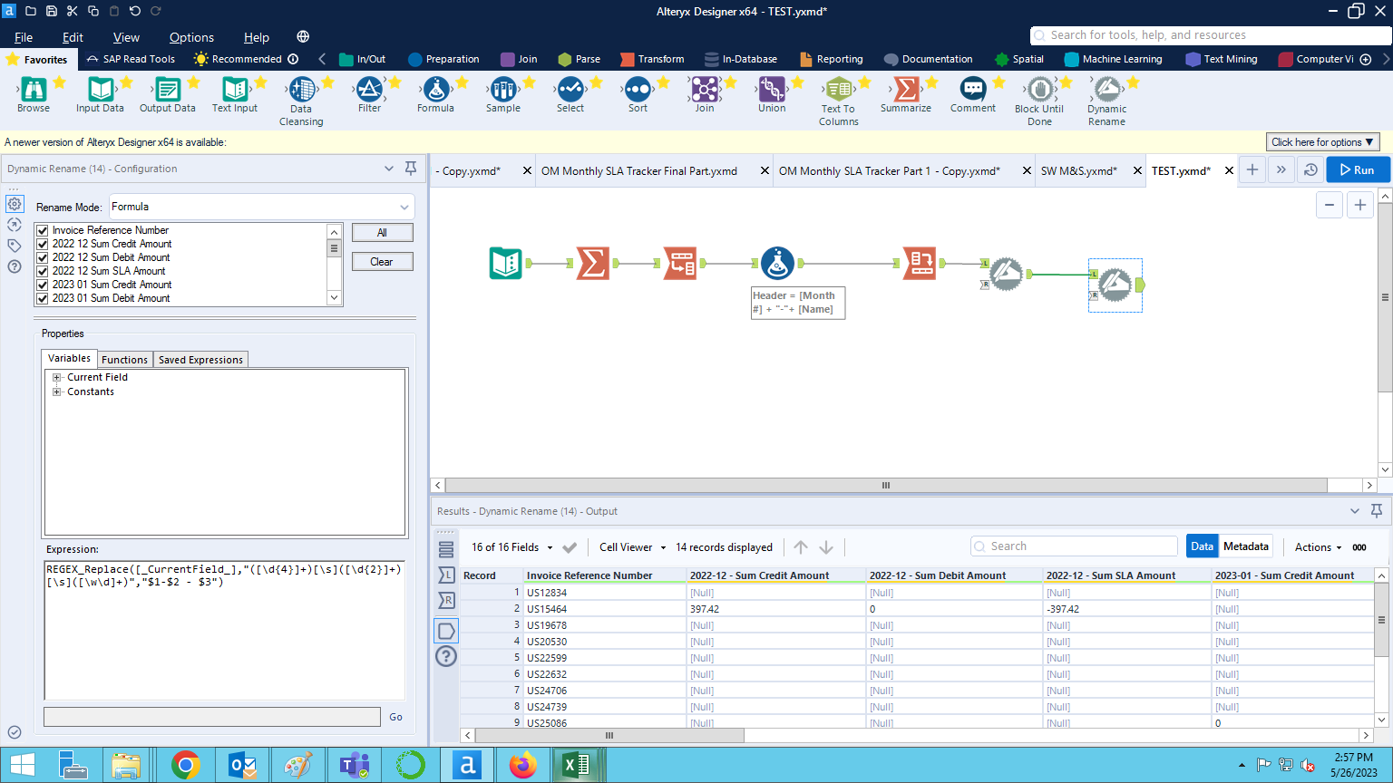Open the Rename Mode dropdown
The image size is (1393, 783).
click(403, 206)
